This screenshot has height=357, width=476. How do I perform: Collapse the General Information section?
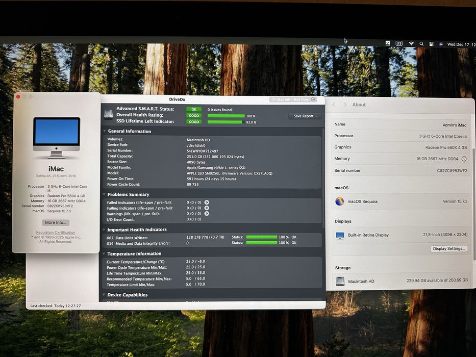105,131
